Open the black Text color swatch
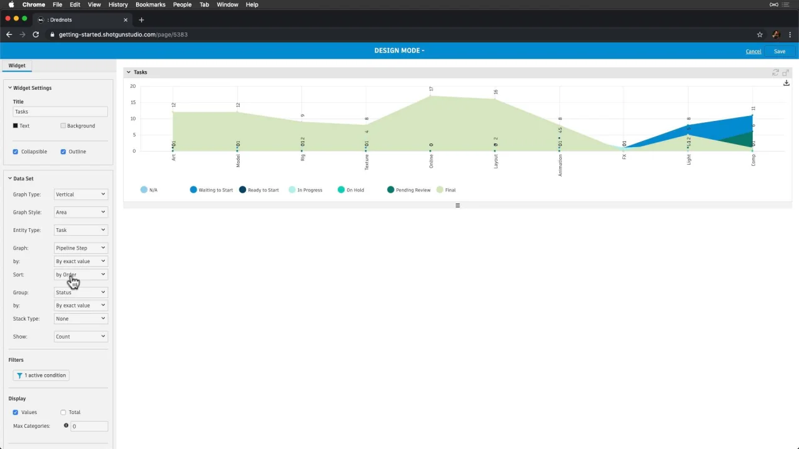The image size is (799, 449). tap(16, 126)
